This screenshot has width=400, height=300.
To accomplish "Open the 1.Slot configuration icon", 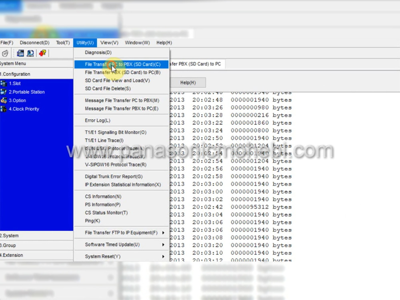I will pyautogui.click(x=4, y=84).
